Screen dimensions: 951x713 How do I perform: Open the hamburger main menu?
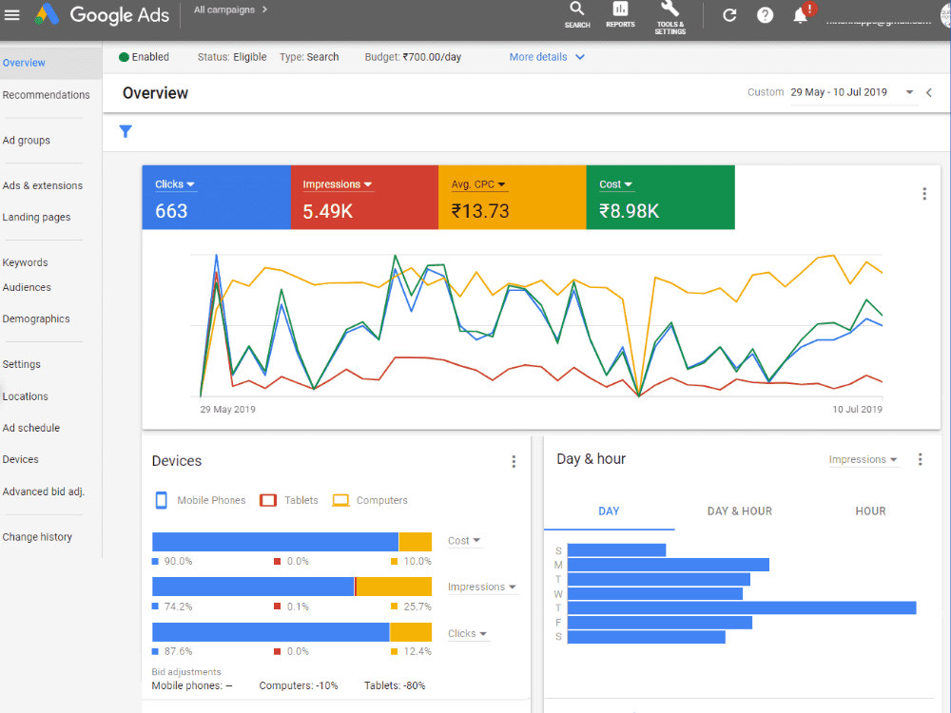[11, 14]
